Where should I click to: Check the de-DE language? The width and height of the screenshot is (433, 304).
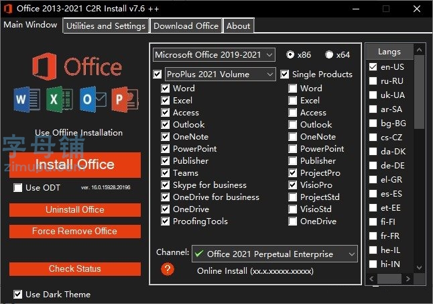(373, 166)
